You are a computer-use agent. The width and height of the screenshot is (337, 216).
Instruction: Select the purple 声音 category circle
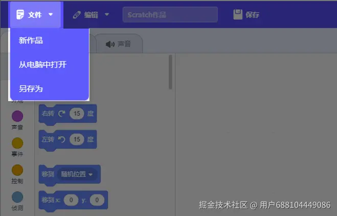coord(17,116)
